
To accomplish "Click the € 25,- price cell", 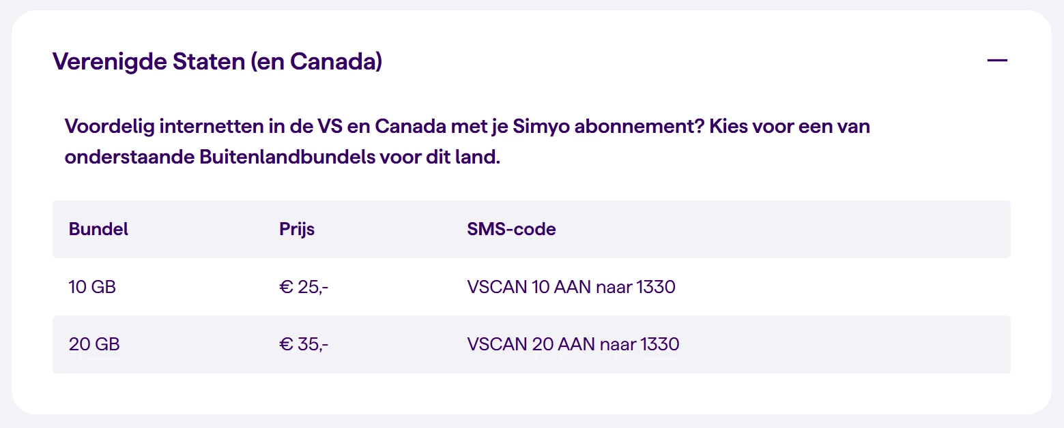I will click(x=304, y=287).
